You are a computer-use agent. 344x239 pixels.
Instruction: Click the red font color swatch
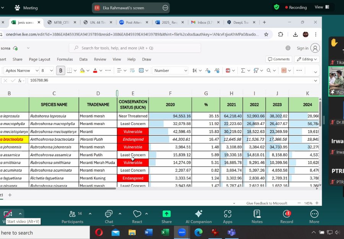95,71
